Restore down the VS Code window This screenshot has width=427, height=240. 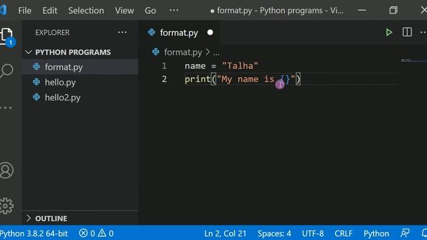pos(393,11)
